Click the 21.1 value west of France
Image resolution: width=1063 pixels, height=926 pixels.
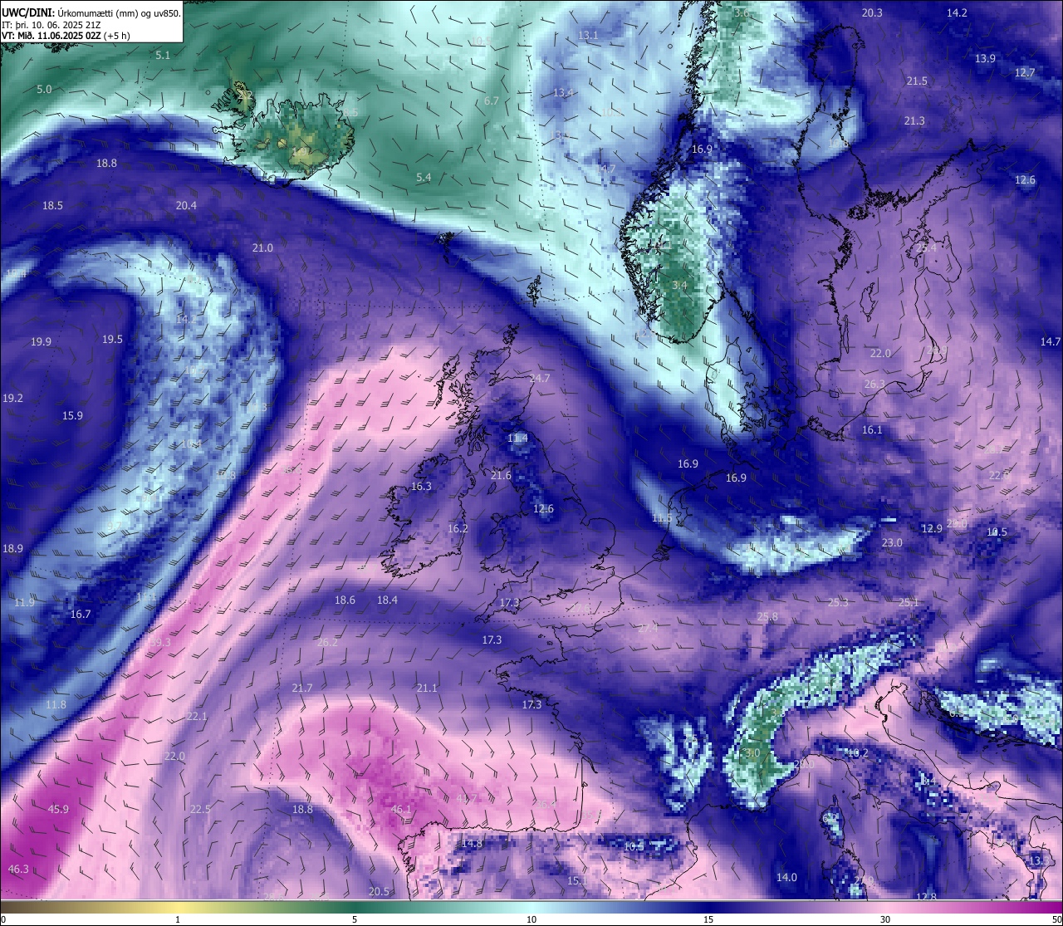426,688
